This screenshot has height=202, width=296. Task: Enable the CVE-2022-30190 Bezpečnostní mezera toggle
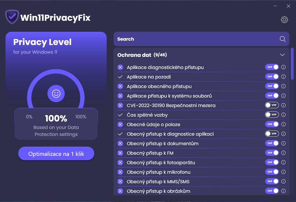point(272,105)
